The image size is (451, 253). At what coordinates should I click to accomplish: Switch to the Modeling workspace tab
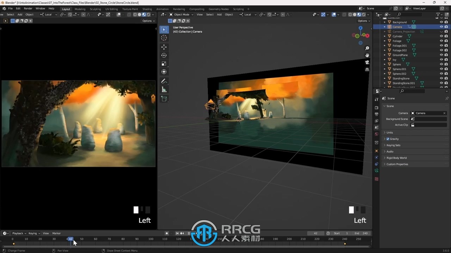click(x=80, y=9)
